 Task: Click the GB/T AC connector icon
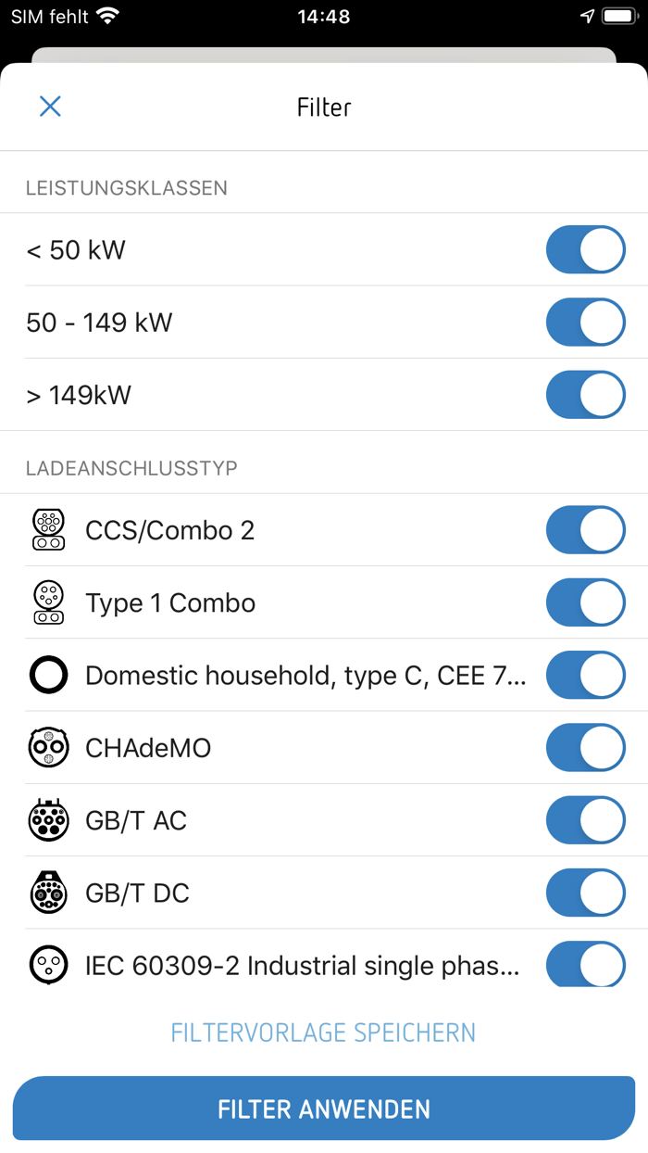(48, 819)
